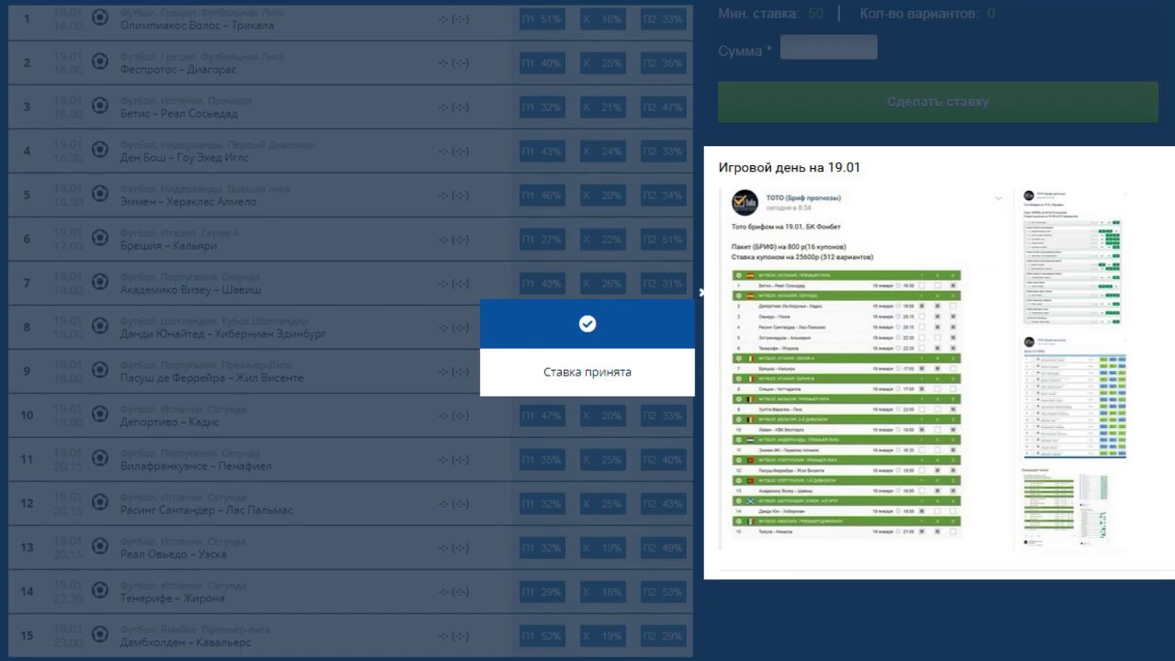This screenshot has width=1175, height=661.
Task: Select П1 29% for Тенерифе – Жирона
Action: (542, 592)
